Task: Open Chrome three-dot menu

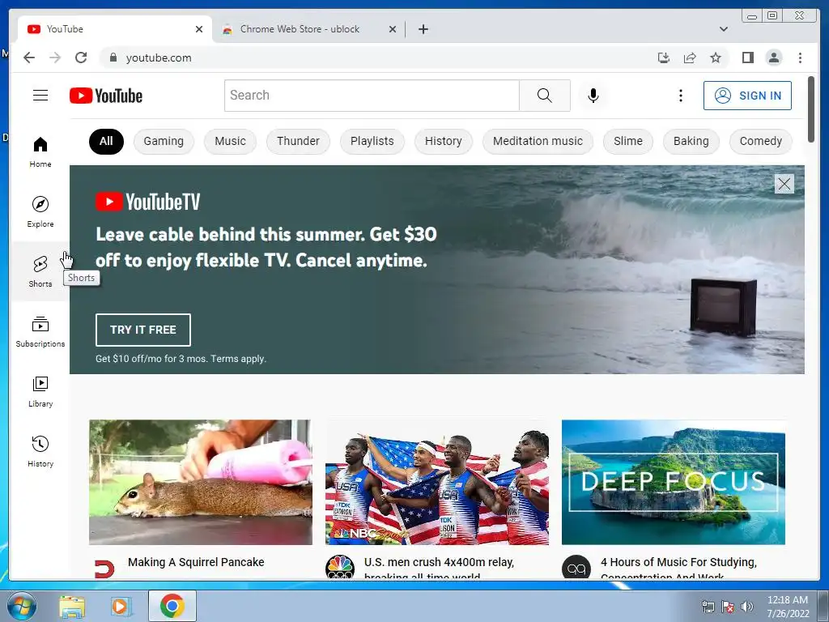Action: [800, 58]
